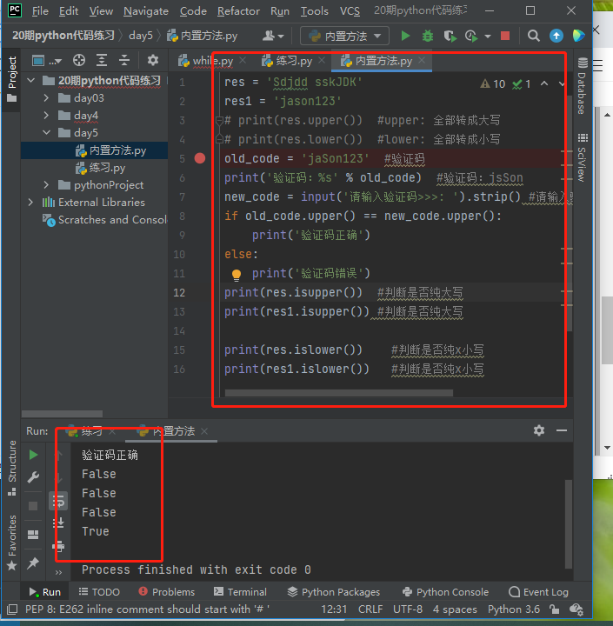Run the 内置方法 configuration from the toolbar

pos(405,36)
